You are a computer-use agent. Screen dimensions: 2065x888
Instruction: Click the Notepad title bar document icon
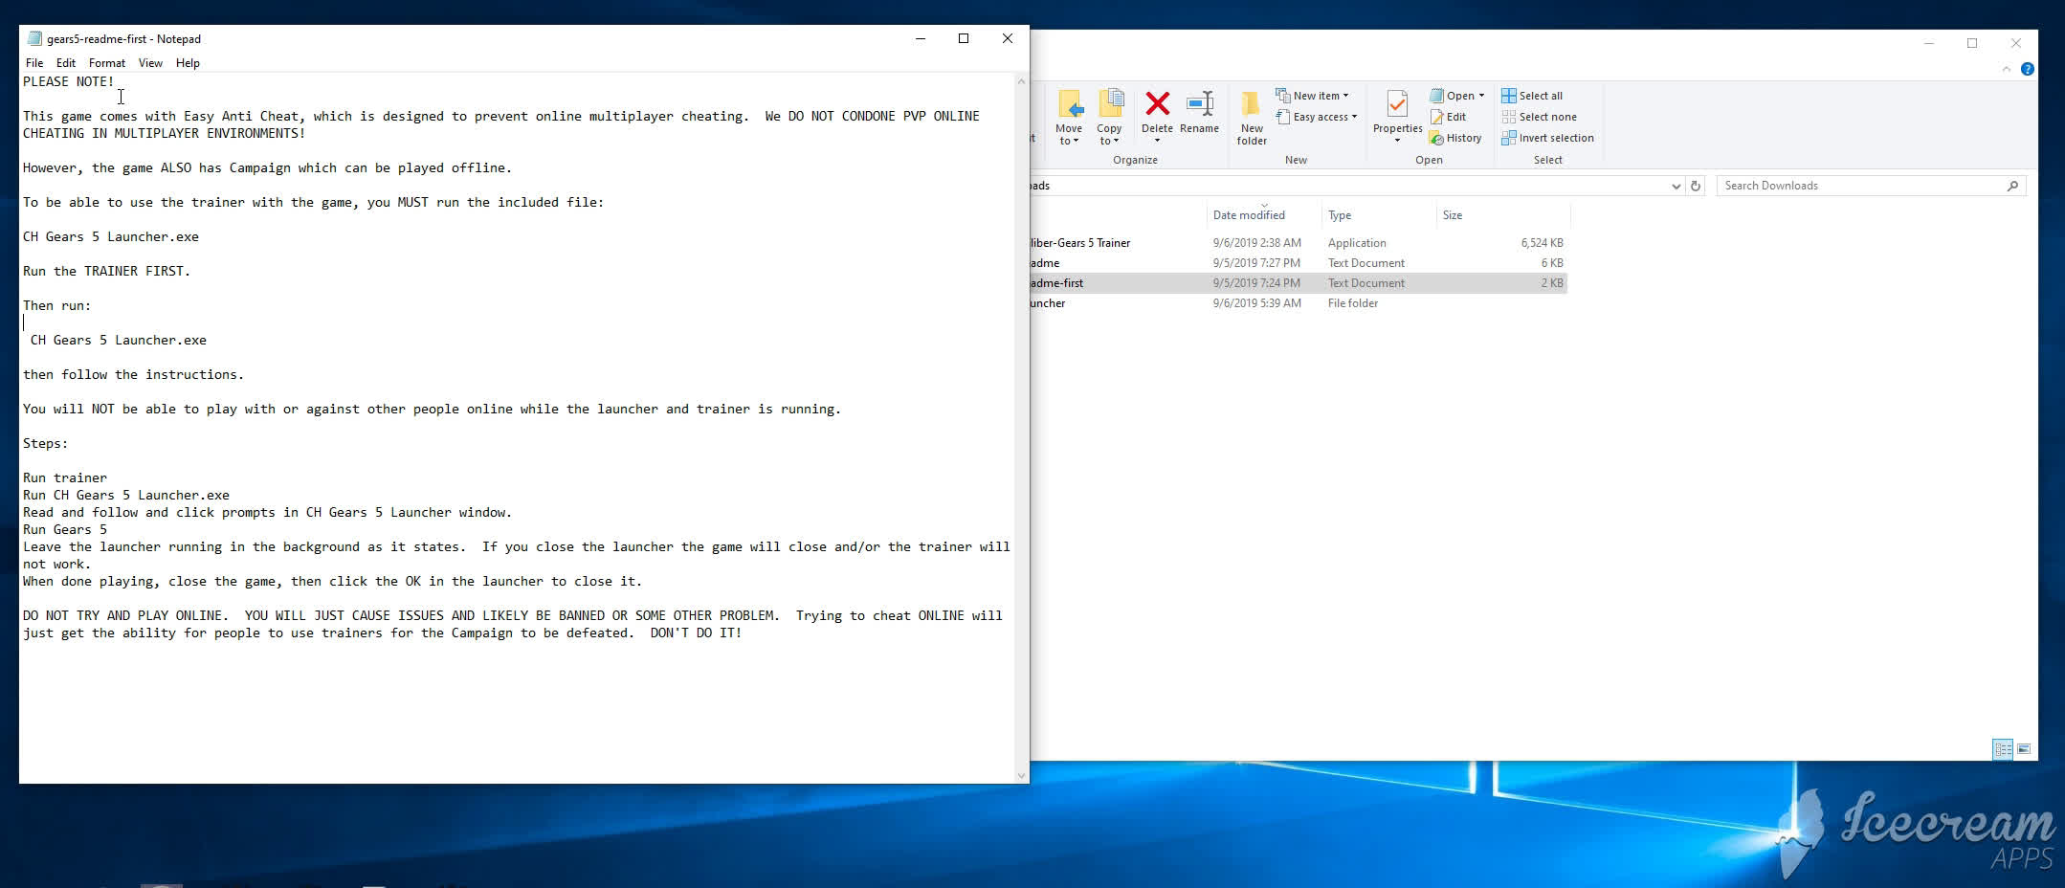coord(35,39)
